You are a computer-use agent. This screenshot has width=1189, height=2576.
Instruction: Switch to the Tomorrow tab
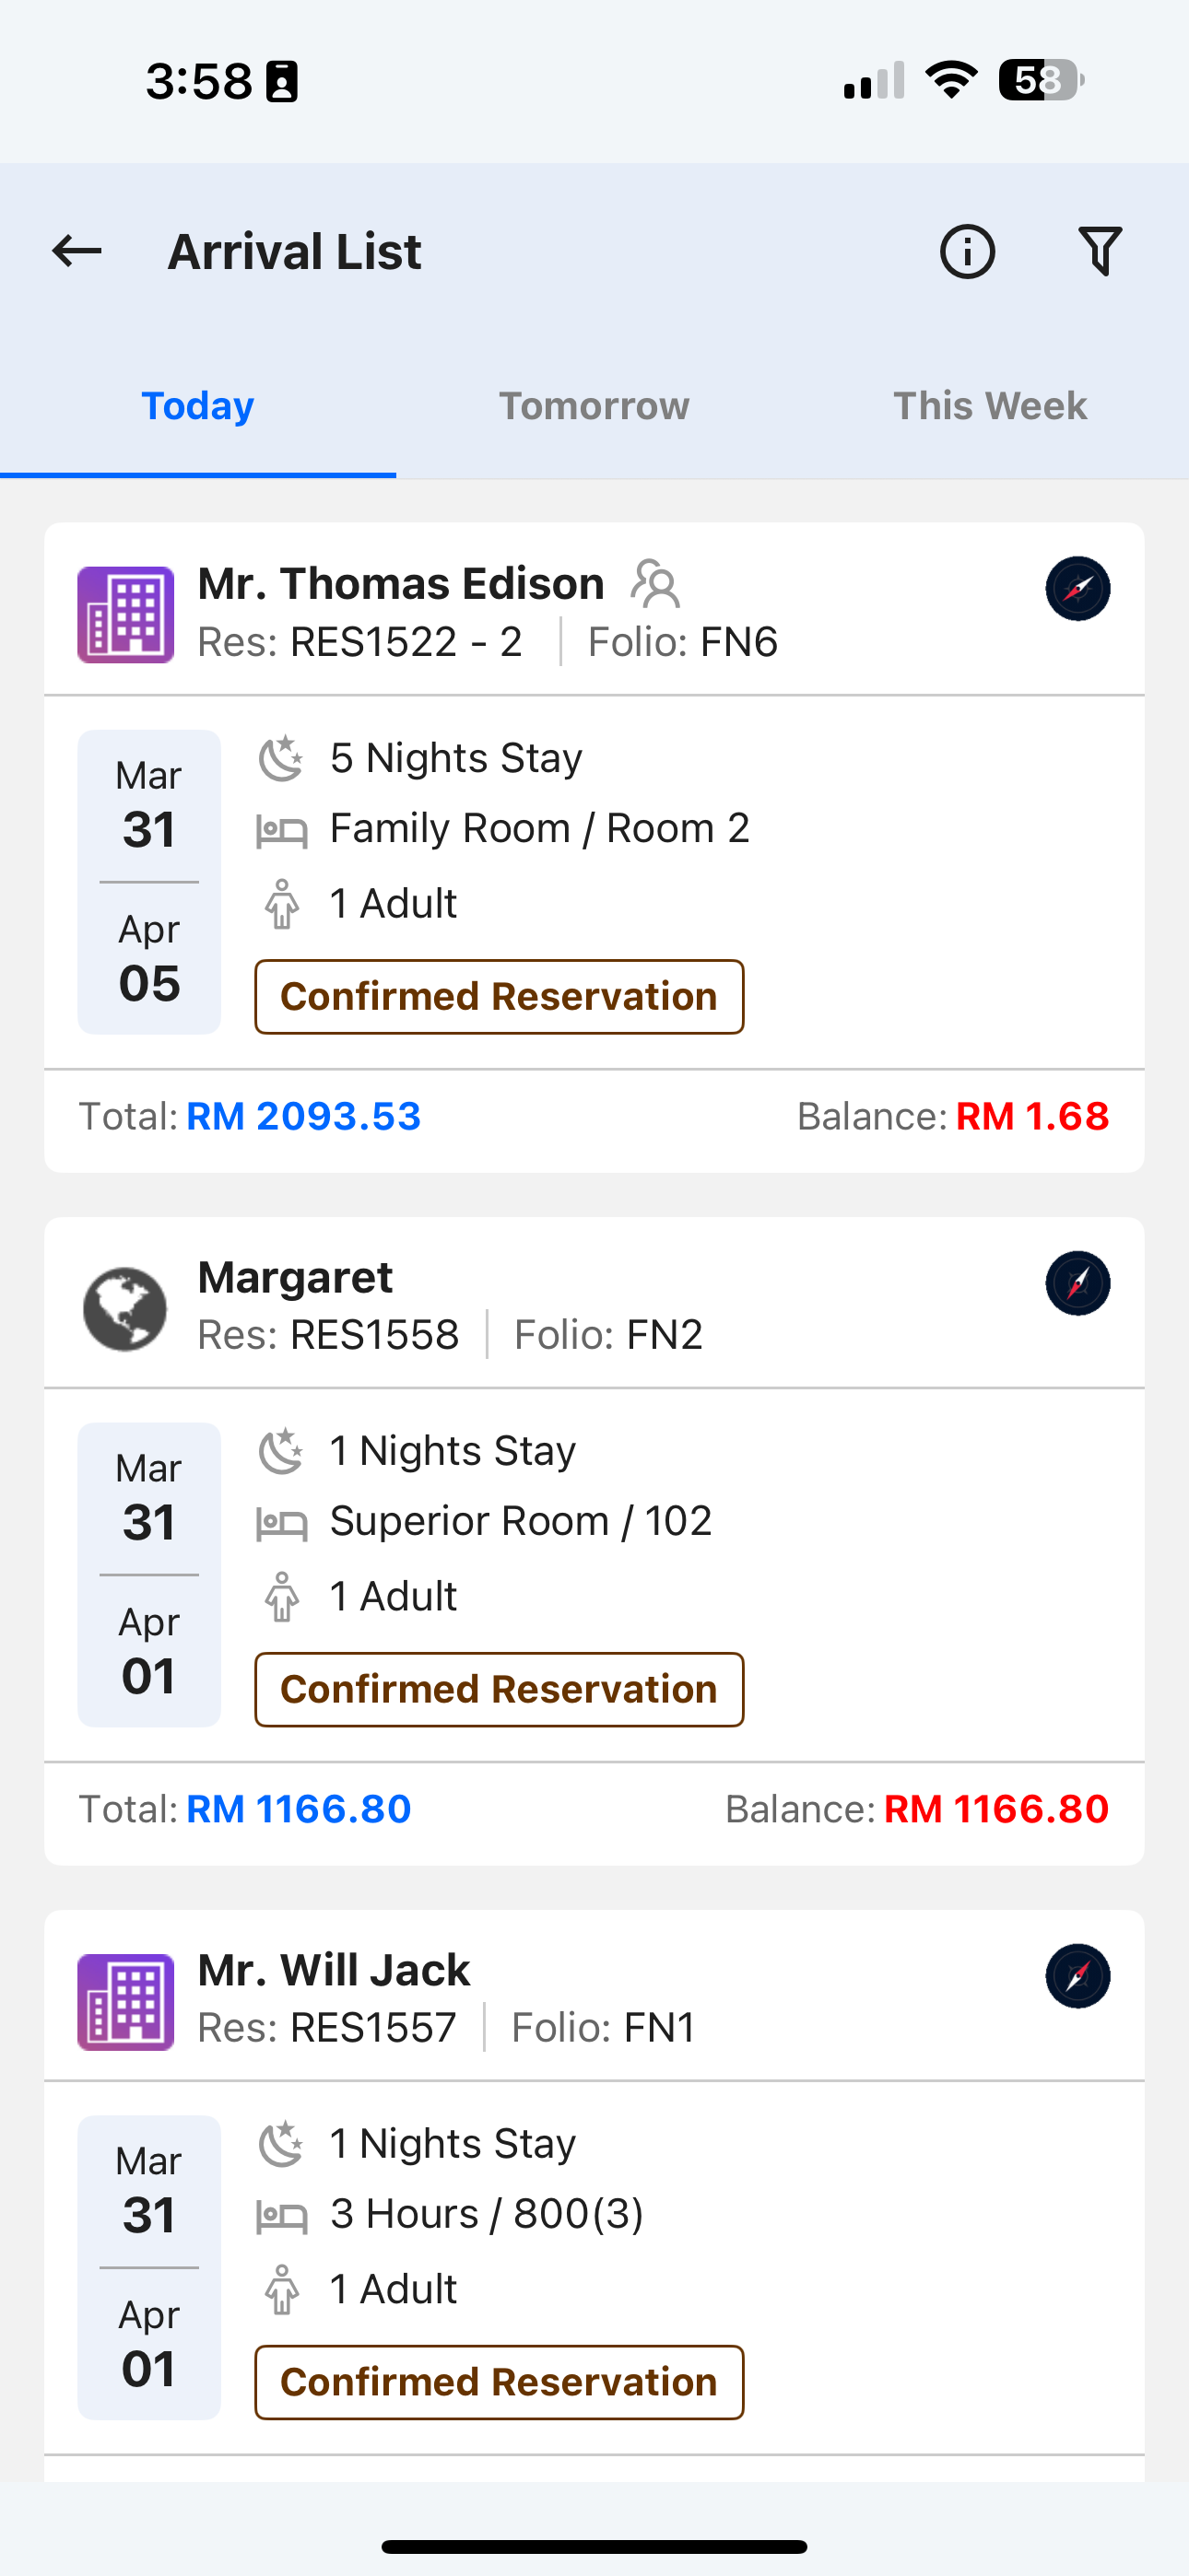coord(594,406)
